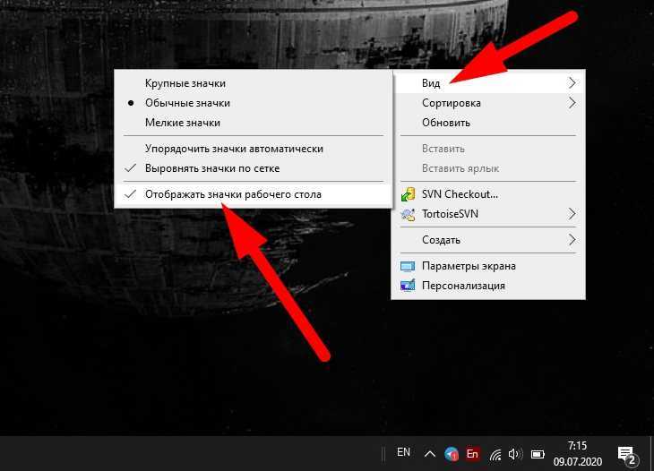Click the EN input language indicator
654x471 pixels.
click(403, 452)
